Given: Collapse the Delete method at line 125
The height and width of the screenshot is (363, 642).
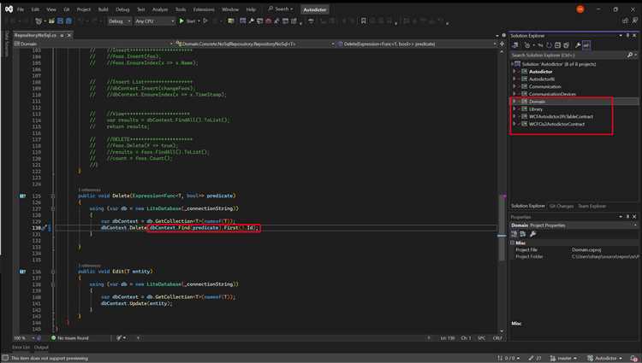Looking at the screenshot, I should [53, 196].
